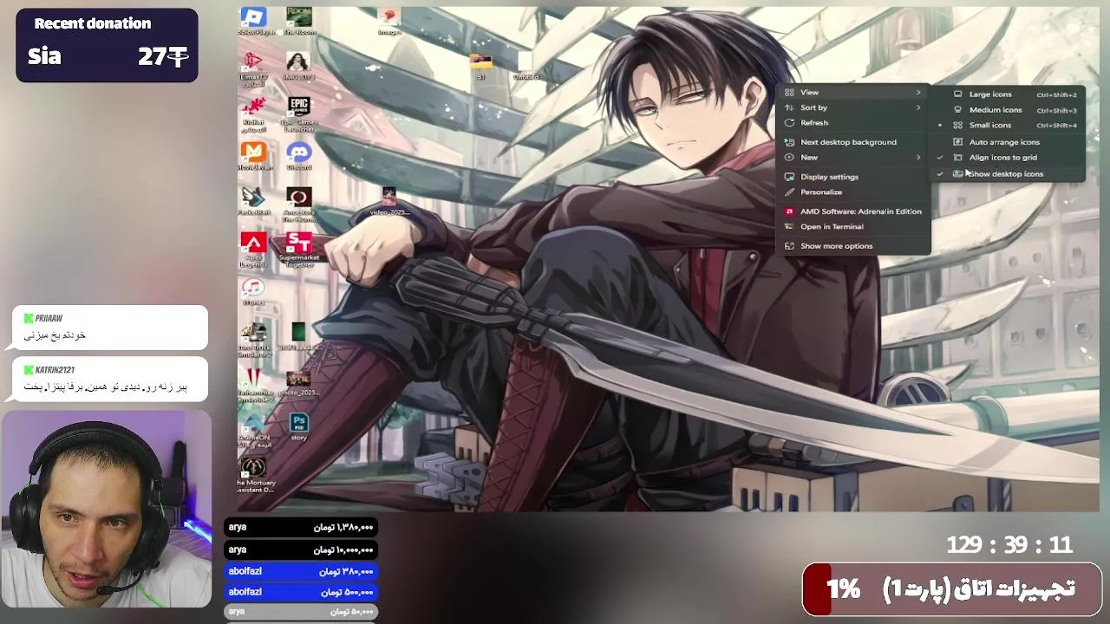Viewport: 1110px width, 624px height.
Task: Open the AnimeON shortcut
Action: [254, 430]
